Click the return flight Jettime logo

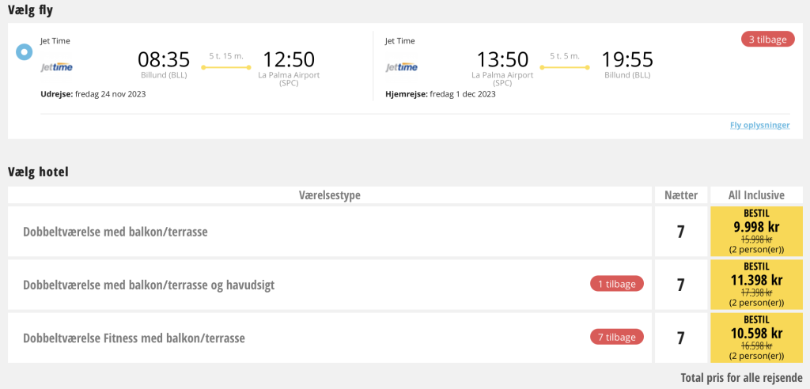pos(401,67)
